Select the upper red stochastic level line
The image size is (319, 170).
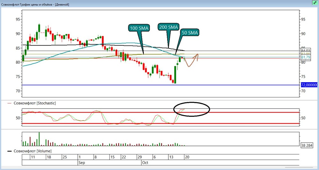pyautogui.click(x=161, y=112)
